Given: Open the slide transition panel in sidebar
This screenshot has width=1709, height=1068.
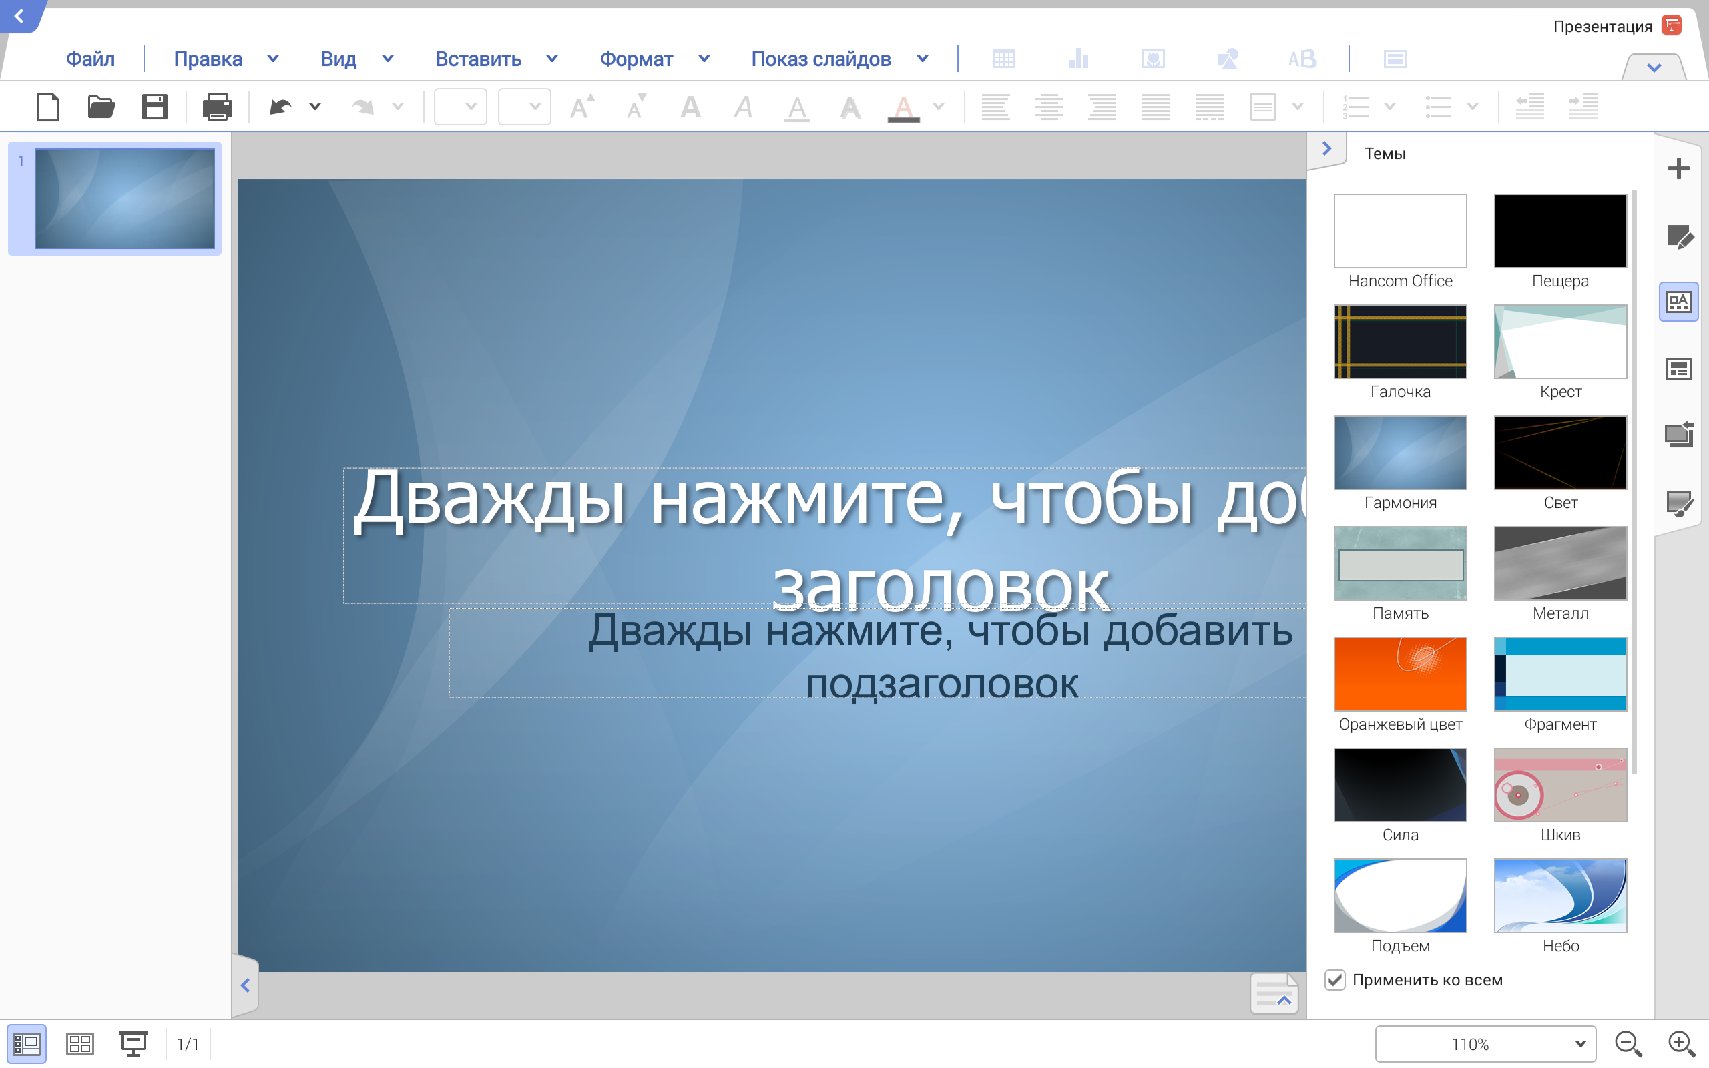Looking at the screenshot, I should (1679, 435).
